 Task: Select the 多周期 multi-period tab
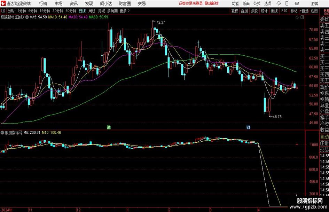pyautogui.click(x=112, y=11)
